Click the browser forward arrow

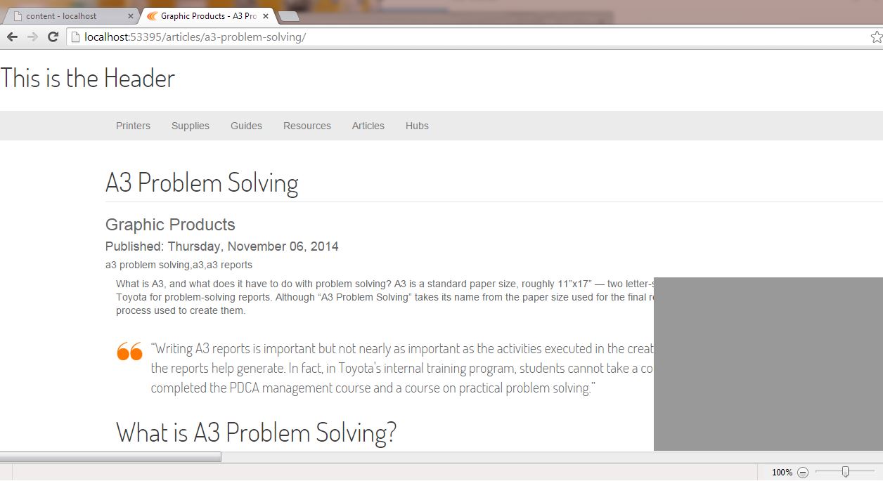[x=32, y=37]
